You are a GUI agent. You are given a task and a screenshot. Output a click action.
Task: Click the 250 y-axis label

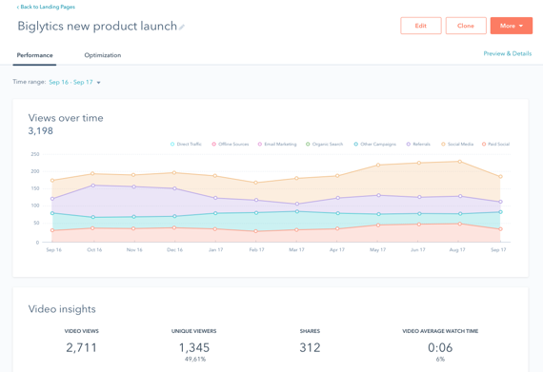pos(35,154)
